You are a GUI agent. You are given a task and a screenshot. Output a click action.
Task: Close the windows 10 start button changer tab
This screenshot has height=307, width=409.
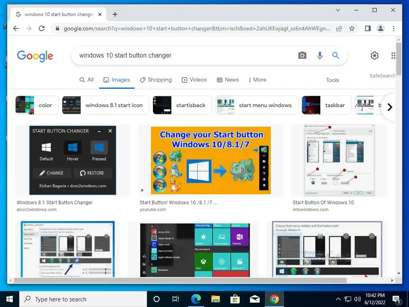(x=99, y=14)
